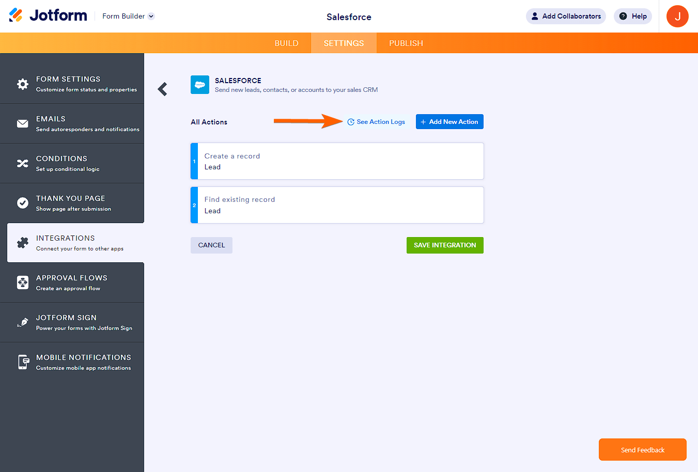This screenshot has width=698, height=472.
Task: Open the Jotform home logo
Action: click(48, 15)
